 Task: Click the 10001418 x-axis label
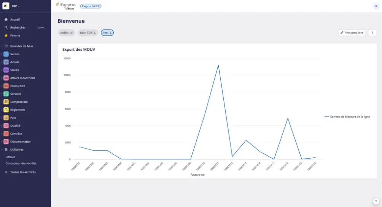tap(312, 166)
